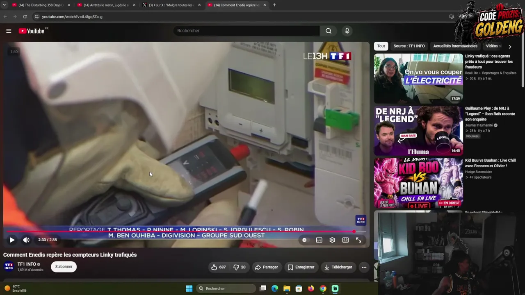Screen dimensions: 525x295
Task: Subscribe with the S'abonner button
Action: click(x=64, y=267)
